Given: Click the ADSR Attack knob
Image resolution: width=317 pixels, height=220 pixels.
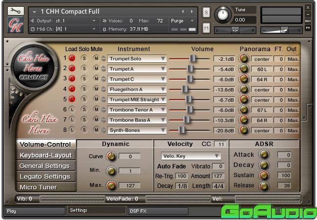Looking at the screenshot, I should click(x=264, y=154).
